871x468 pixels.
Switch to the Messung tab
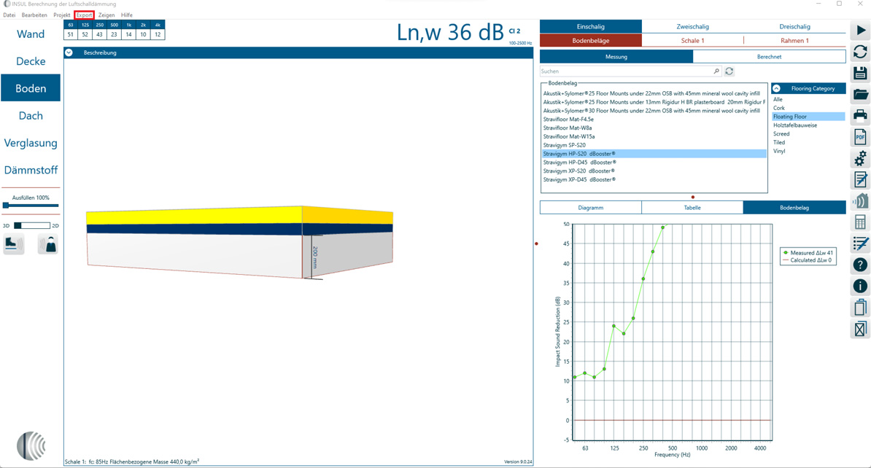tap(616, 57)
